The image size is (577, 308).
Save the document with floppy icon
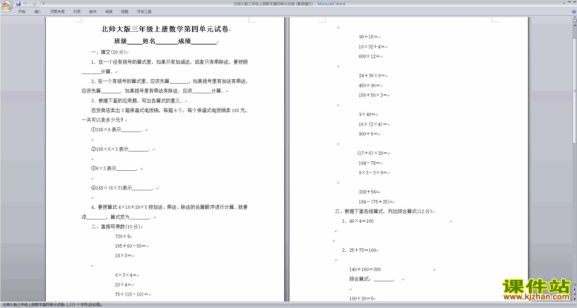point(18,4)
